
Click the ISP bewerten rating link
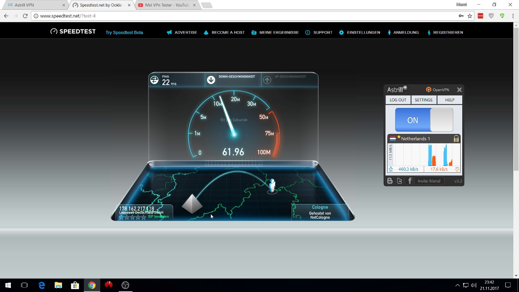coord(158,217)
